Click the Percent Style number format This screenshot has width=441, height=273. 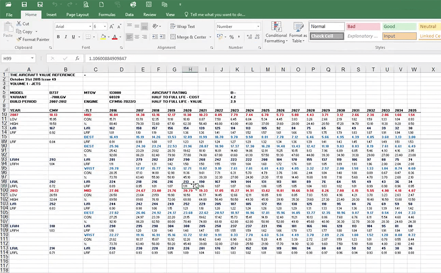click(232, 37)
